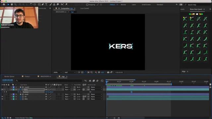The width and height of the screenshot is (212, 119).
Task: Toggle visibility eye of kers layer
Action: (2, 90)
